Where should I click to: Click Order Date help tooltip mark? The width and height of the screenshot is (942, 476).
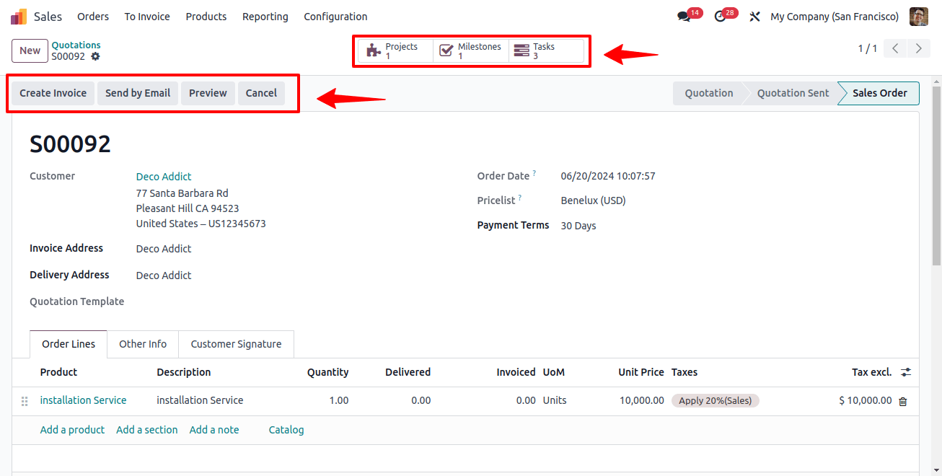tap(534, 173)
